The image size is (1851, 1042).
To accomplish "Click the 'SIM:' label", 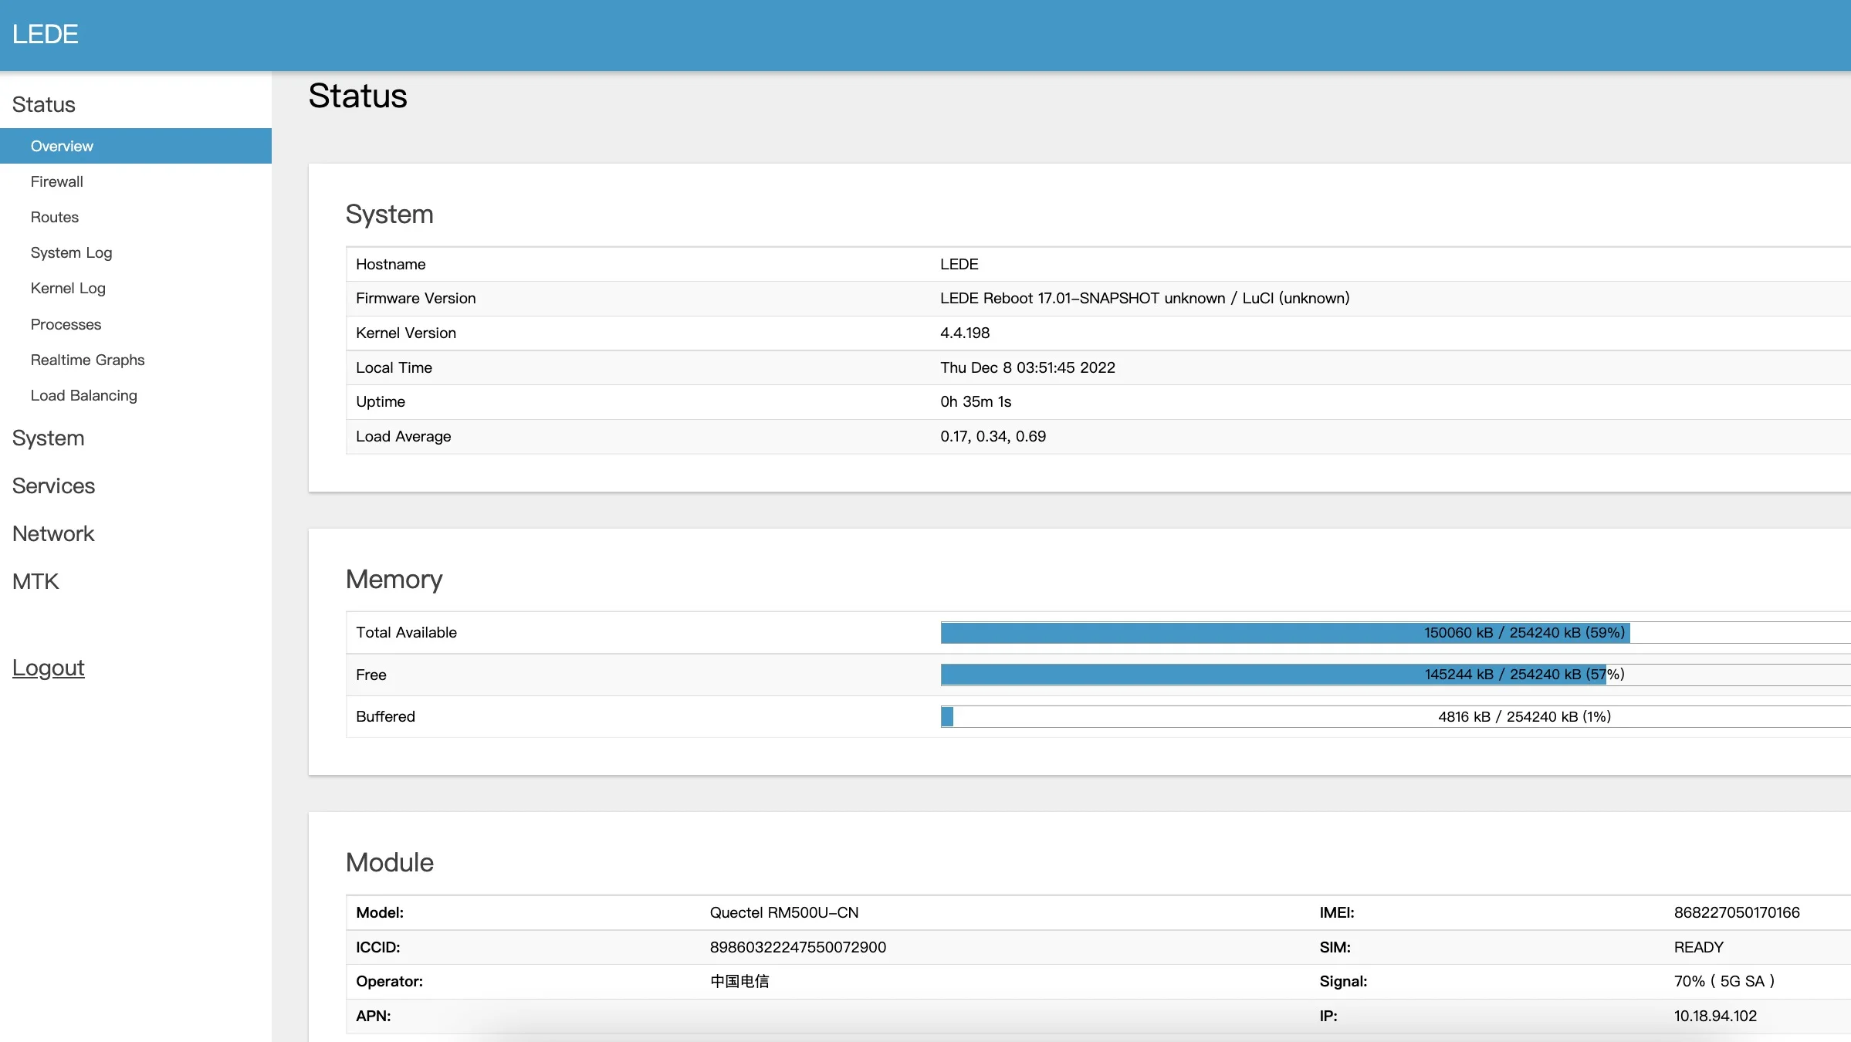I will click(1335, 947).
